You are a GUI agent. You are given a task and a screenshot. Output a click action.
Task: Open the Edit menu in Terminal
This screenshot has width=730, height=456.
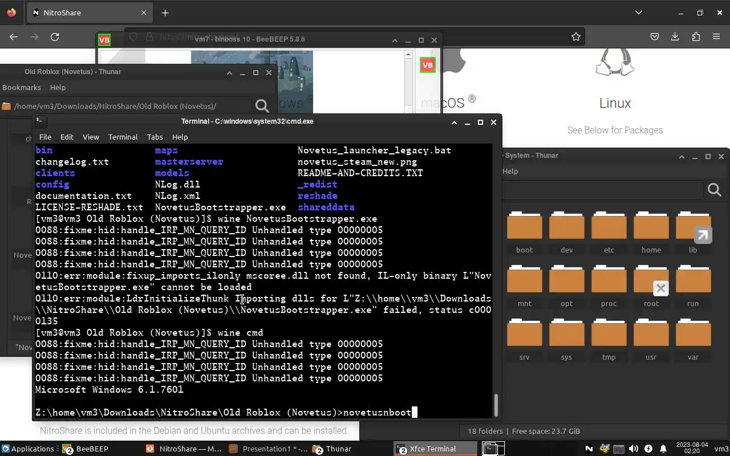[x=67, y=137]
